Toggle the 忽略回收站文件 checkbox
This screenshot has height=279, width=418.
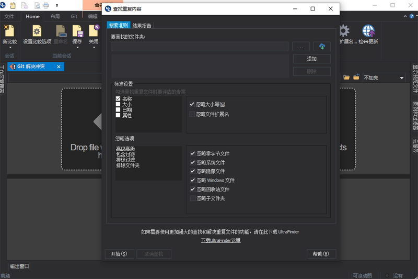point(193,189)
